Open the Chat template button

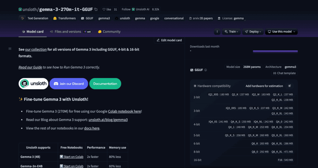284,73
